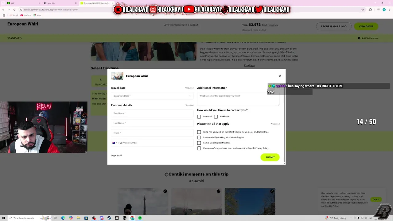This screenshot has width=393, height=221.
Task: Tick the By Phone checkbox
Action: 216,117
